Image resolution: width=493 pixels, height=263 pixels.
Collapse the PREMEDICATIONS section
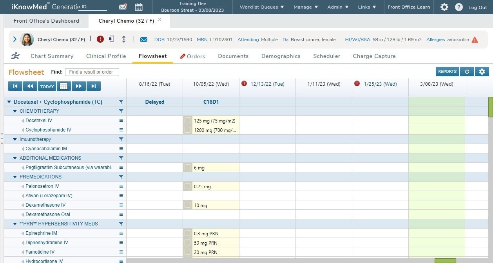click(15, 177)
